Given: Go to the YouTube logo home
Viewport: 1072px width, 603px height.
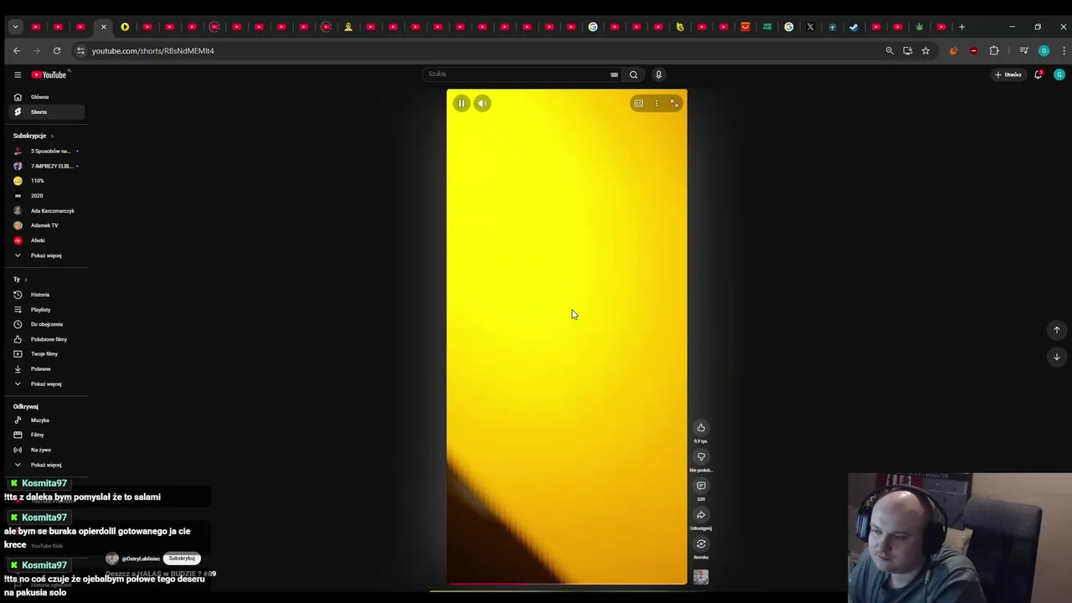Looking at the screenshot, I should 49,75.
